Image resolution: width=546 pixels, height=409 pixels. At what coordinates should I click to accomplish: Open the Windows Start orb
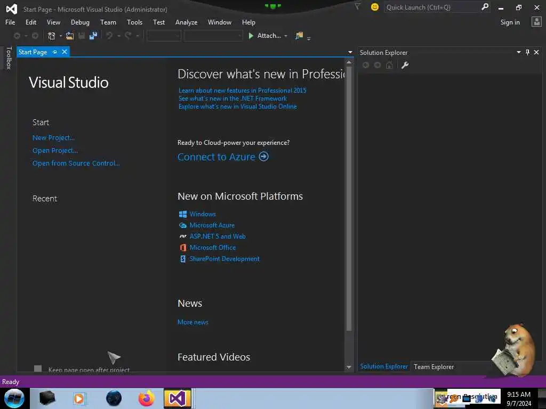click(14, 398)
